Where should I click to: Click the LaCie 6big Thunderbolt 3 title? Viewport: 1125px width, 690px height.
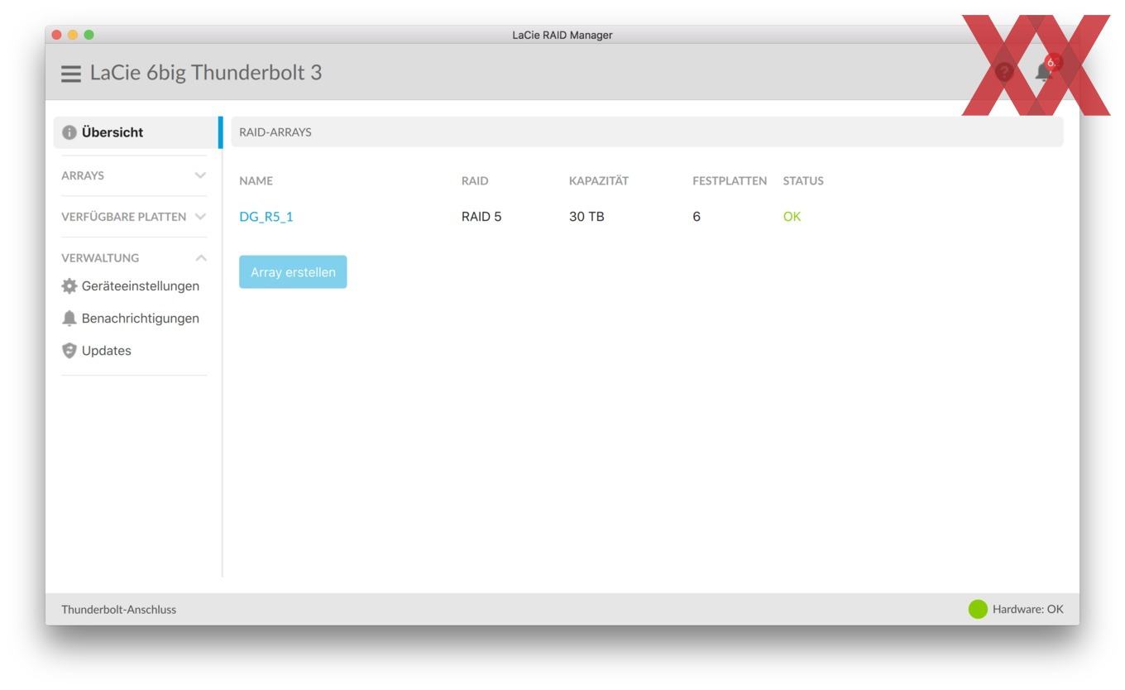point(206,73)
